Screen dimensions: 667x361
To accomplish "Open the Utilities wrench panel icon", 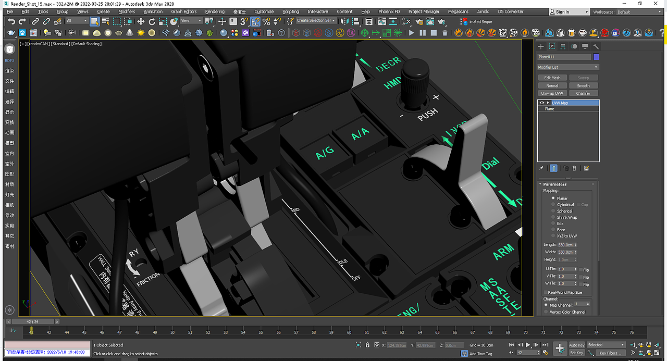I will 597,46.
